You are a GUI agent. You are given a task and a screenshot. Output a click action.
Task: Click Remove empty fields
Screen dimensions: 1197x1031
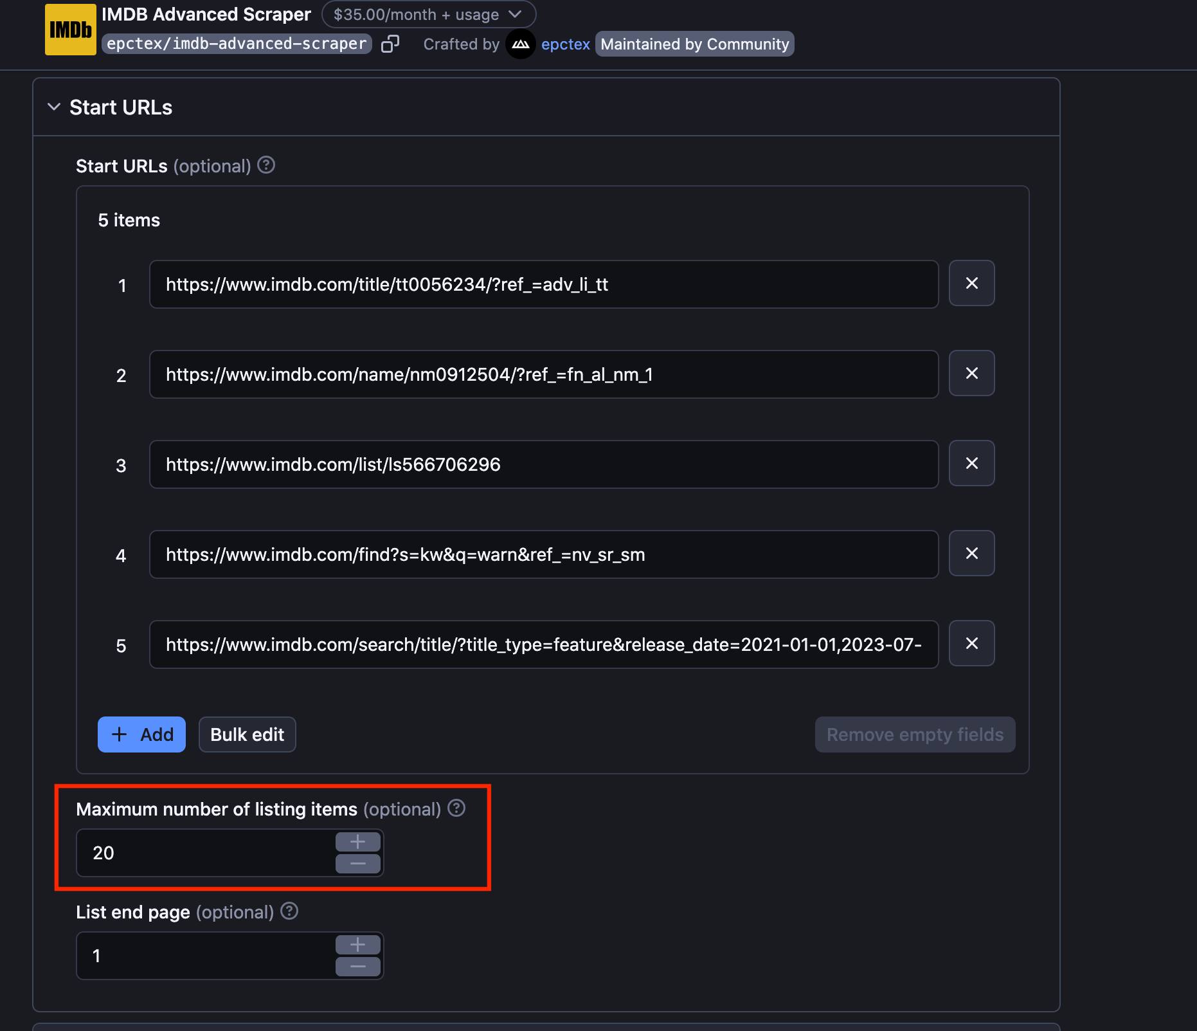click(915, 734)
